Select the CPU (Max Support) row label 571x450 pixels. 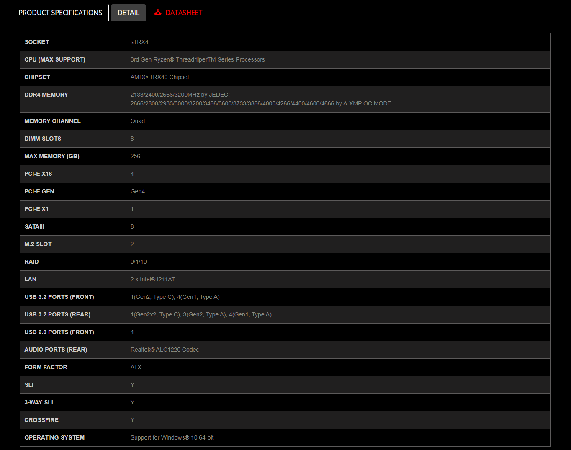[55, 59]
